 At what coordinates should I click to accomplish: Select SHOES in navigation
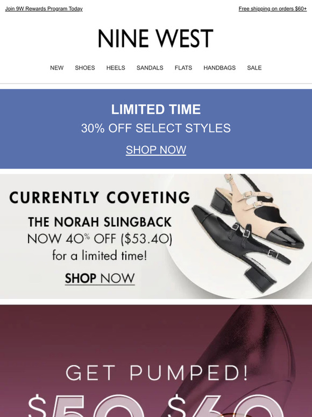click(x=85, y=68)
